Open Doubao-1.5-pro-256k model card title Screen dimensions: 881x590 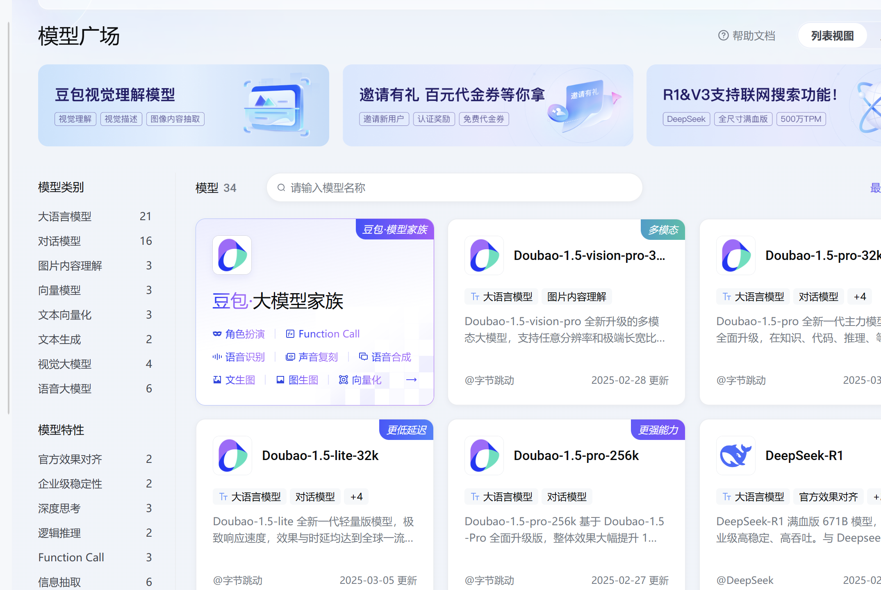(576, 456)
